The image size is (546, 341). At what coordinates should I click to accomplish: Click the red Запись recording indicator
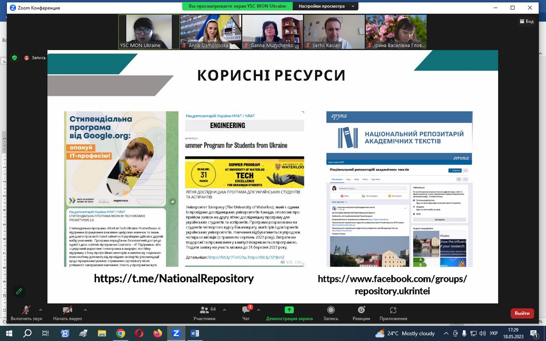[x=35, y=58]
